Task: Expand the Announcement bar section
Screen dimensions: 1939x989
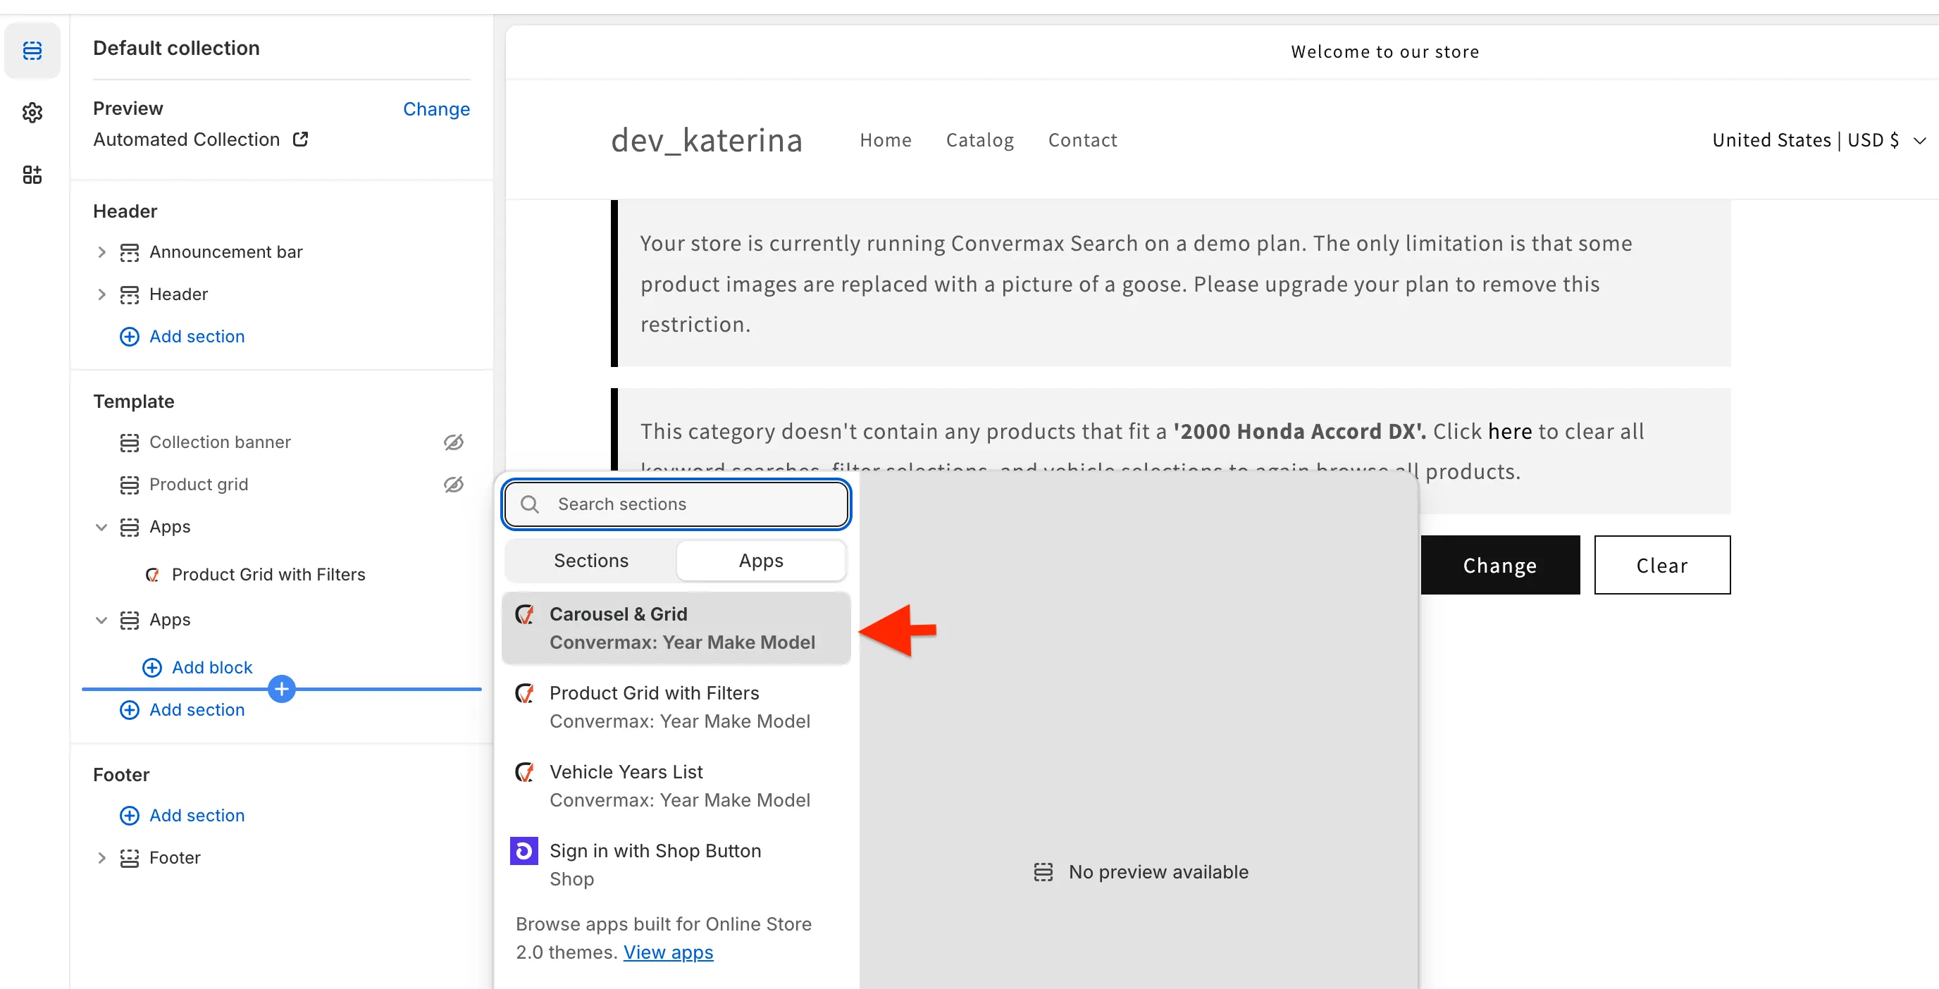Action: click(x=101, y=252)
